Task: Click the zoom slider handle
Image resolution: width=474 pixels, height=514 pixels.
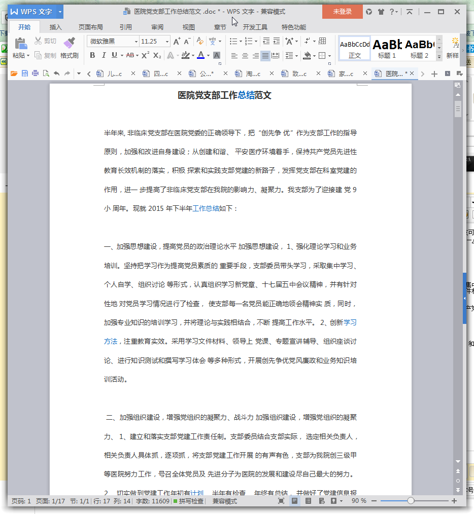Action: 411,501
